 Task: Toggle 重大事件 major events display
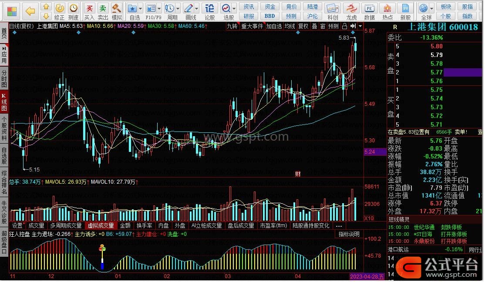click(x=252, y=26)
